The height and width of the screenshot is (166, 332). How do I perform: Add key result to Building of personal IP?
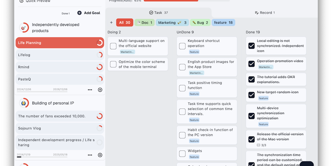(100, 155)
